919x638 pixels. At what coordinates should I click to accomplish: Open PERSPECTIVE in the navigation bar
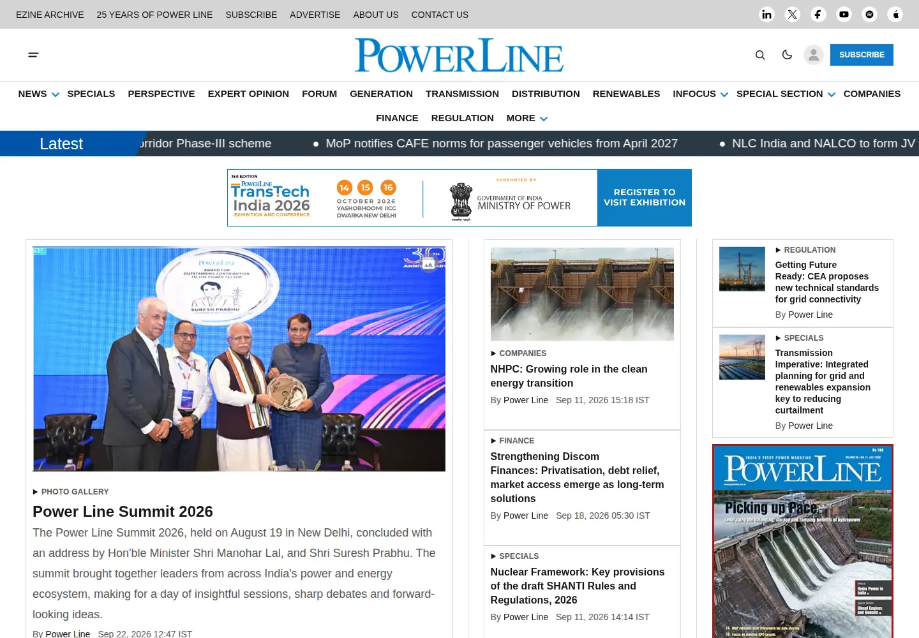(161, 94)
